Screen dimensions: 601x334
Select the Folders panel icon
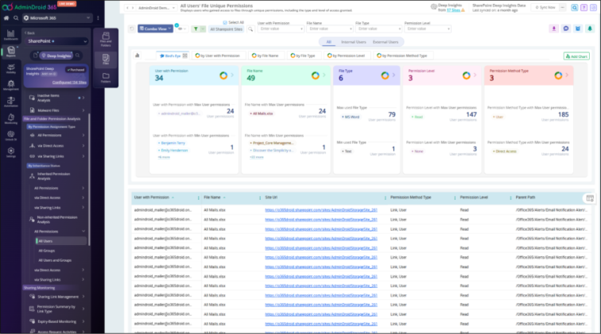click(x=106, y=77)
